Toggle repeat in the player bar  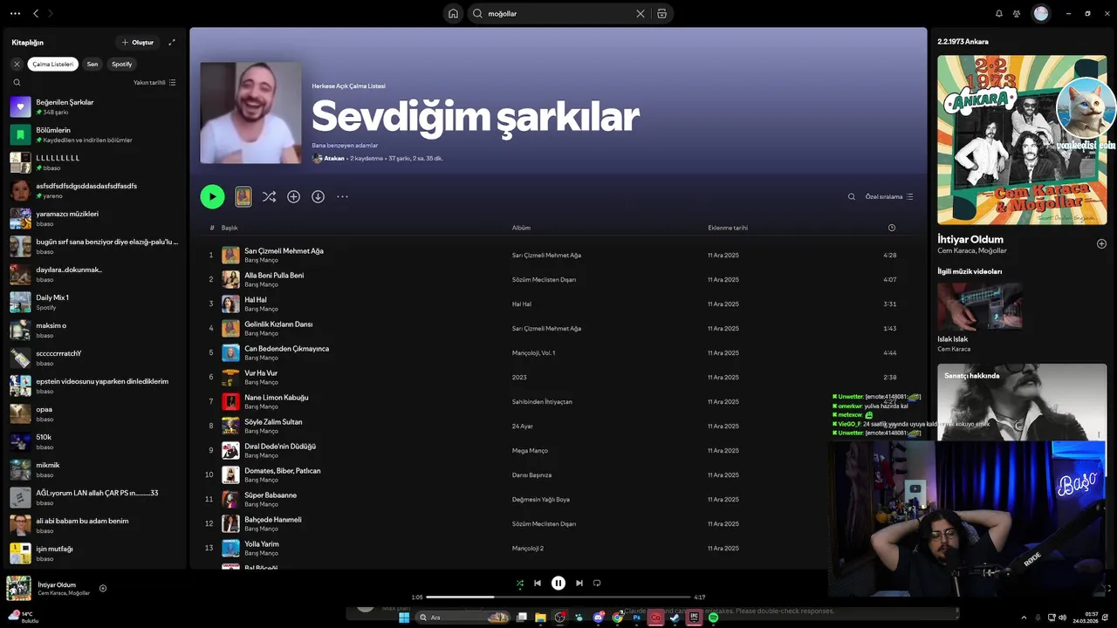597,584
